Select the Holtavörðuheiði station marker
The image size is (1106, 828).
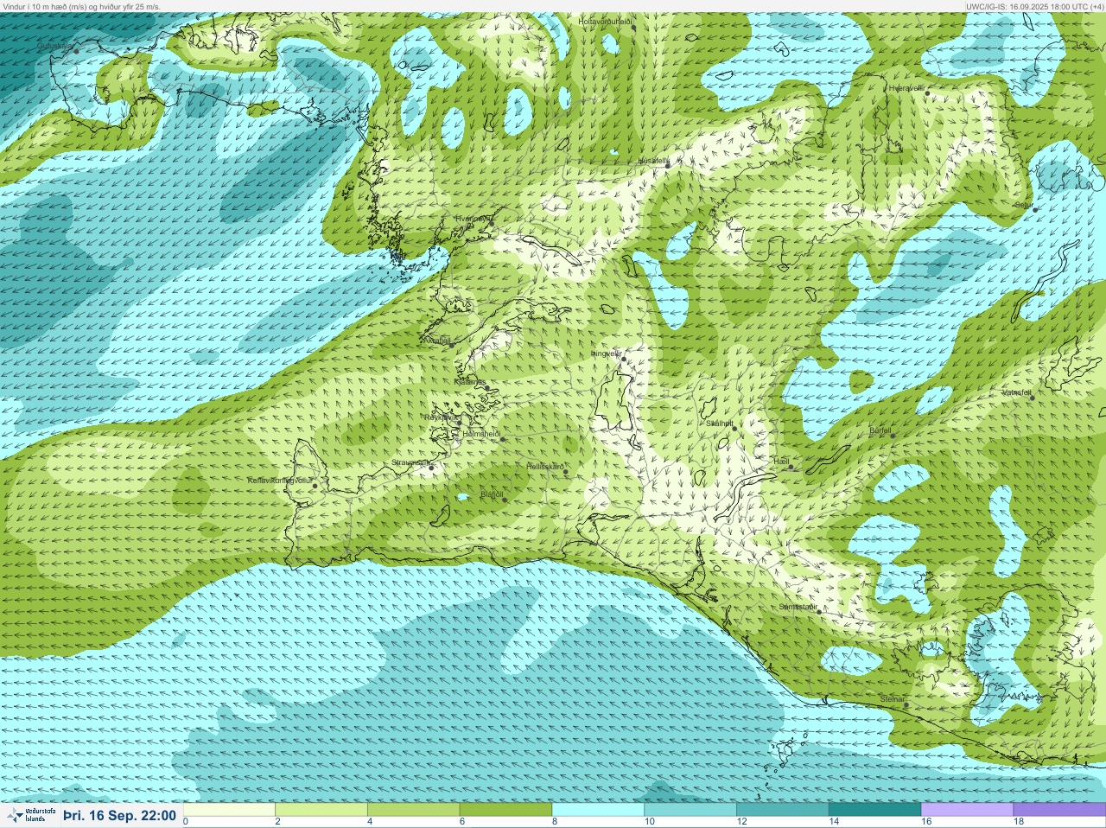point(633,28)
